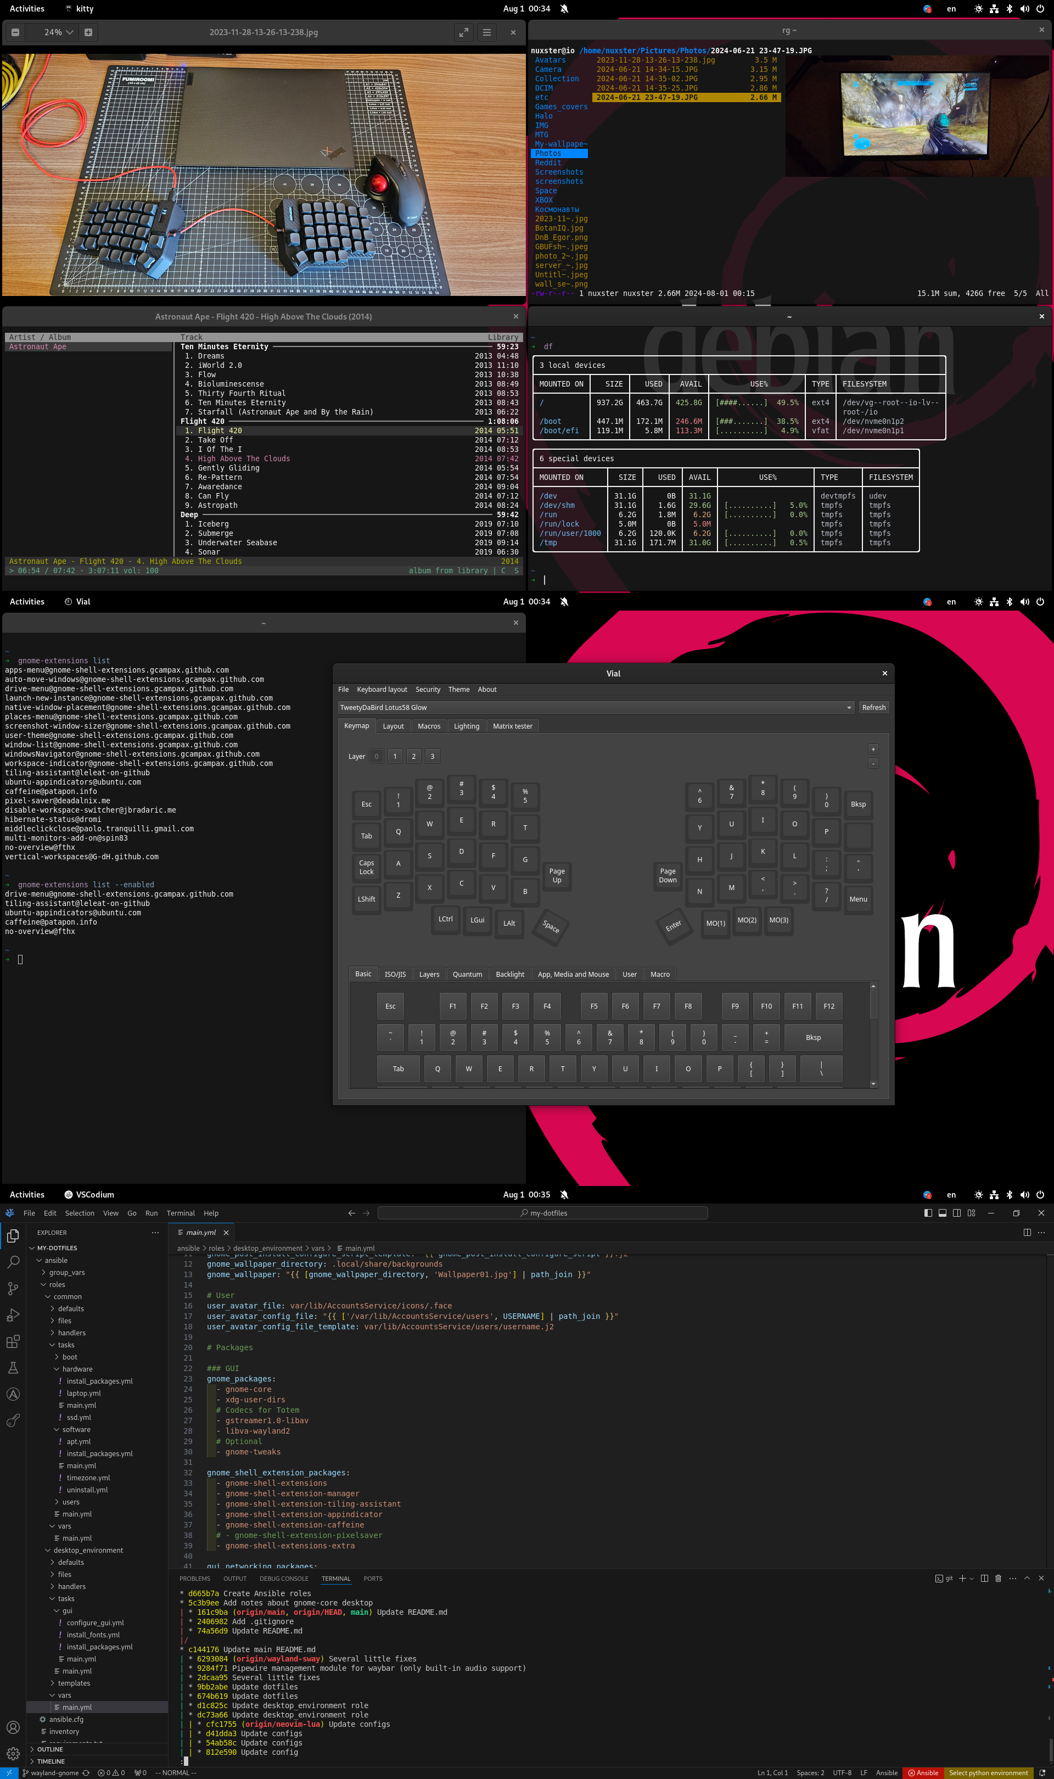The width and height of the screenshot is (1054, 1779).
Task: Select the Caps Lock key on Vial keymap
Action: coord(367,867)
